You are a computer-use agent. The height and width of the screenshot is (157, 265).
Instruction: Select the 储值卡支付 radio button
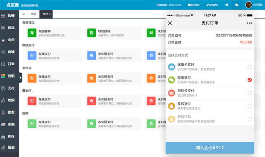pos(250,67)
